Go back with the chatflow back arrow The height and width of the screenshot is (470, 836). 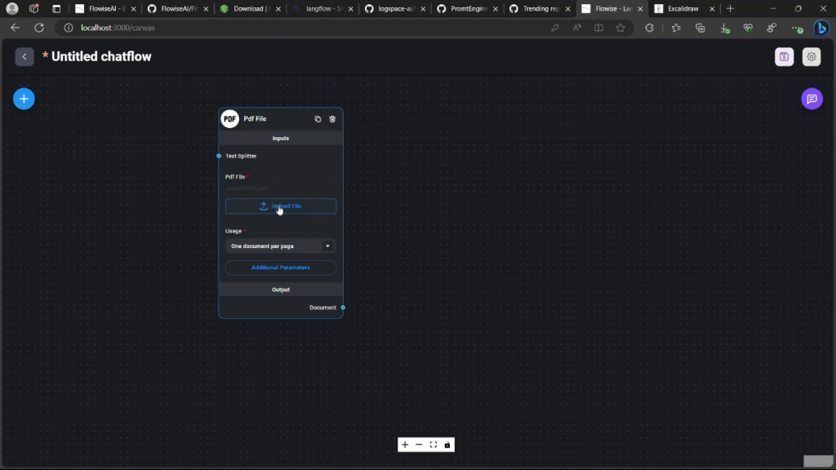click(24, 56)
